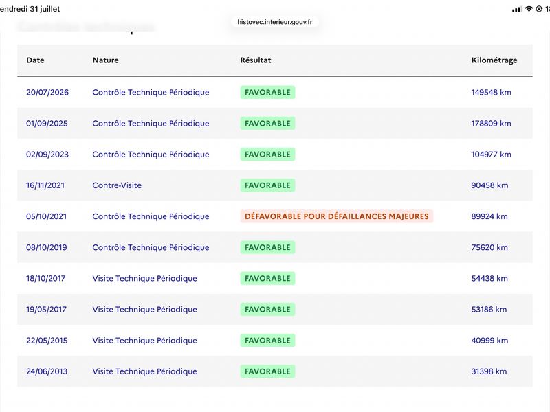Tap the orientation lock status icon
This screenshot has height=412, width=550.
click(x=539, y=9)
